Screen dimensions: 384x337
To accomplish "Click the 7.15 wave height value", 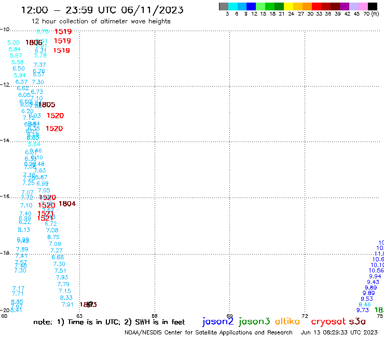I will tap(65, 291).
